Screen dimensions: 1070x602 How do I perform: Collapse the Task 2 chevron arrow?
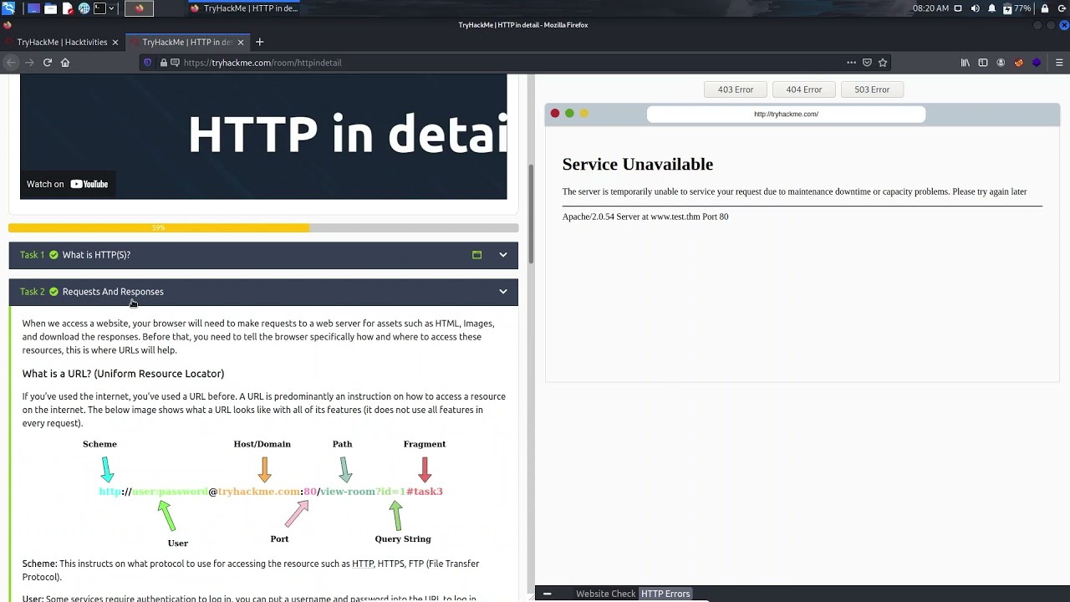pos(503,292)
